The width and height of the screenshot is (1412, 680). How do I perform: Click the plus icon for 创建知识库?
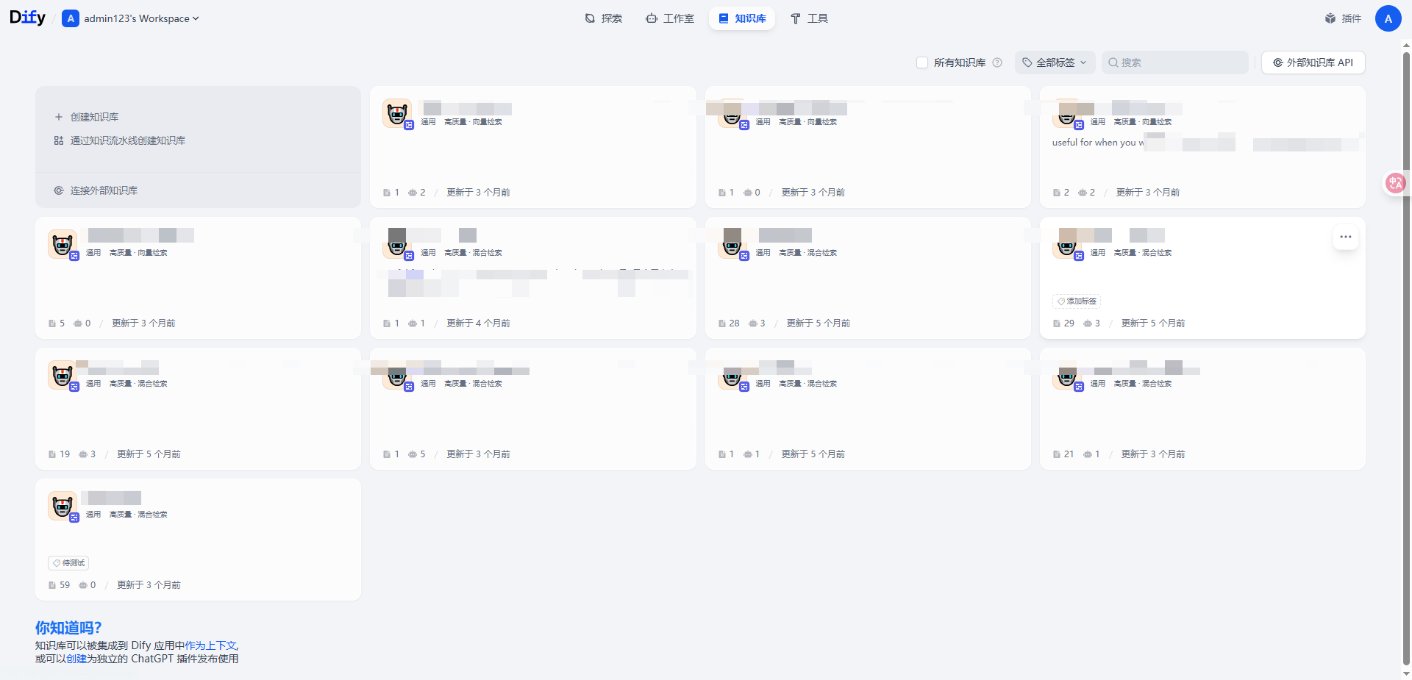pyautogui.click(x=59, y=117)
